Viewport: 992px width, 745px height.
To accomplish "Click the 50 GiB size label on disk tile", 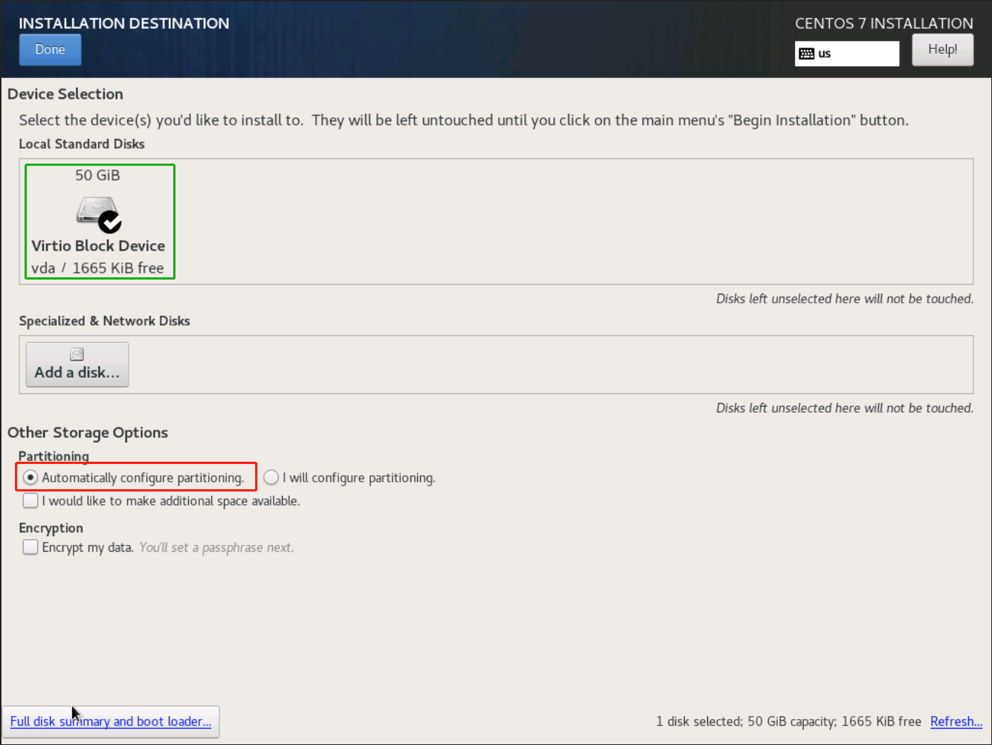I will (x=97, y=175).
